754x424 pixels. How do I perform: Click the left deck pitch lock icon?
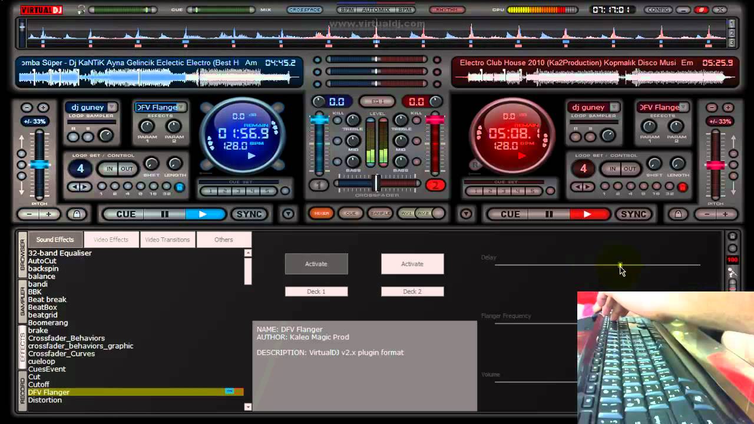point(77,214)
